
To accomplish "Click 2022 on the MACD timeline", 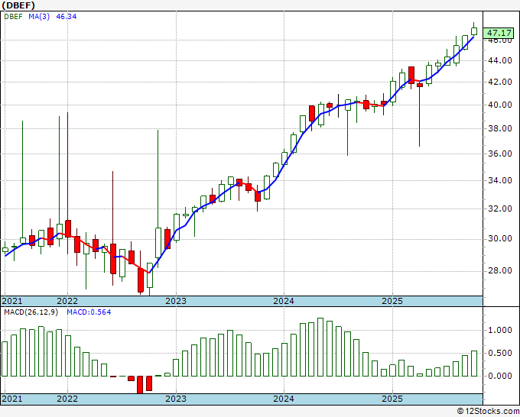I will tap(67, 399).
